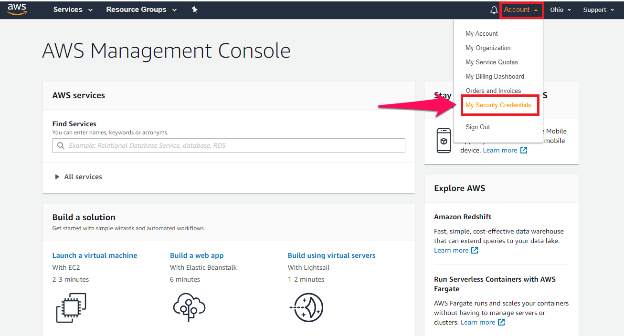Focus the Find Services search field

coord(229,145)
